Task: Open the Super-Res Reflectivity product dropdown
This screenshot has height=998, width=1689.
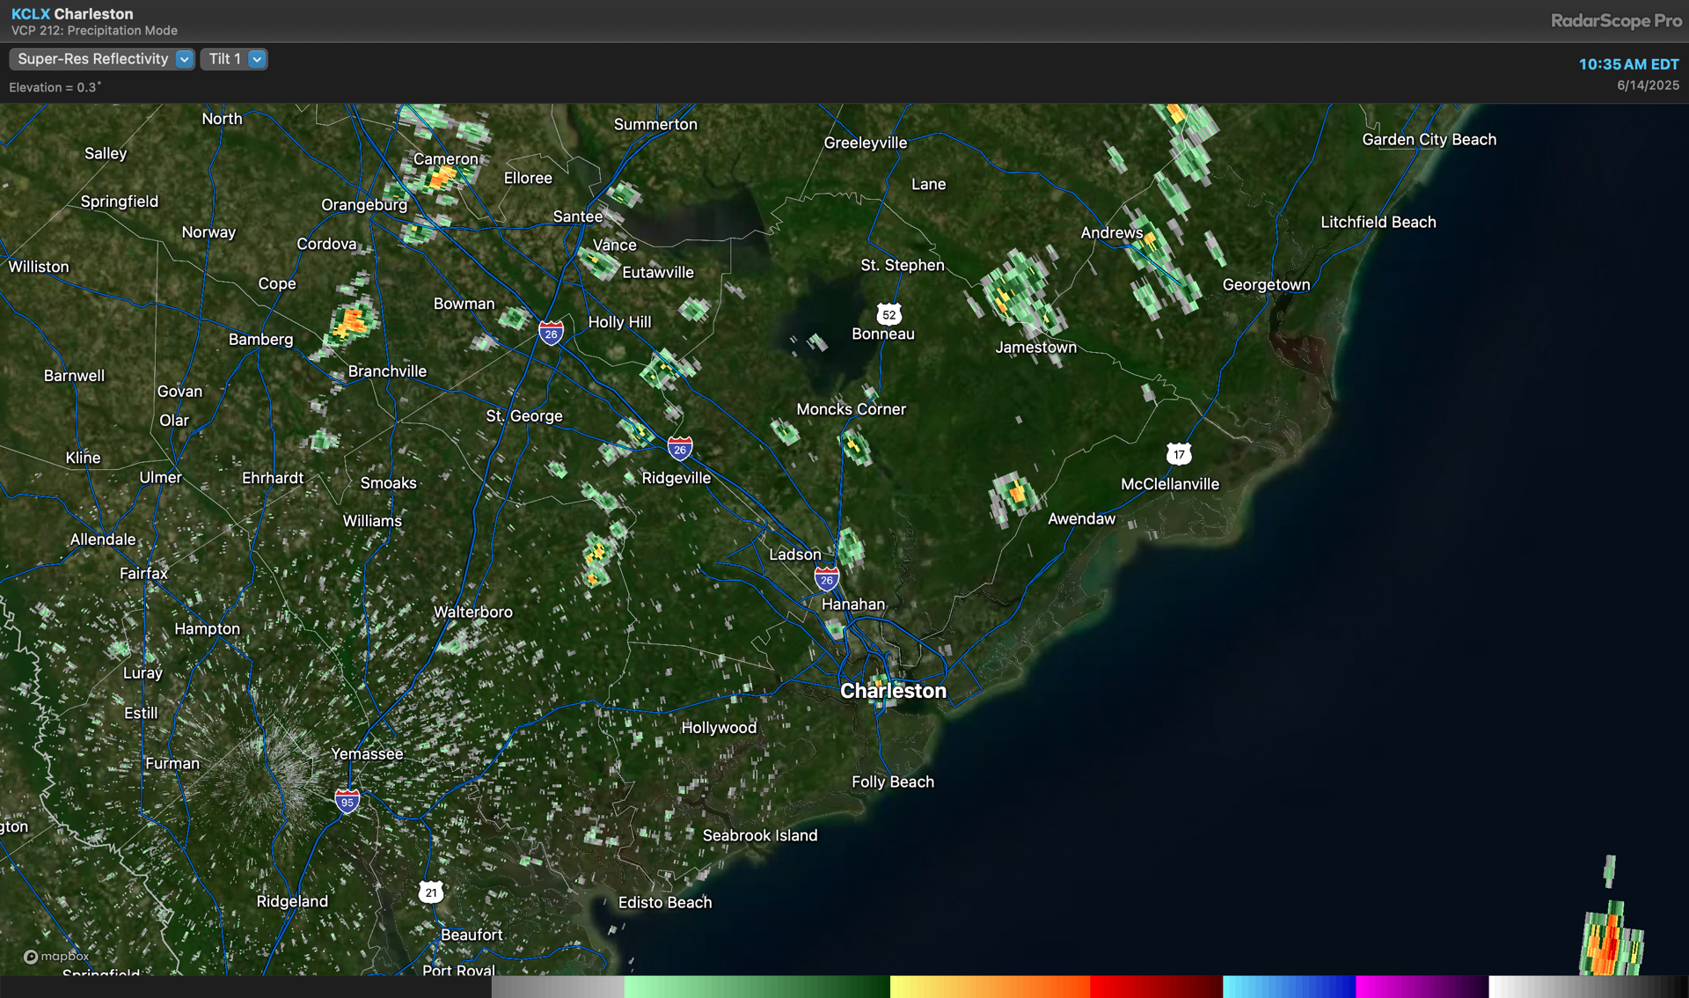Action: (101, 59)
